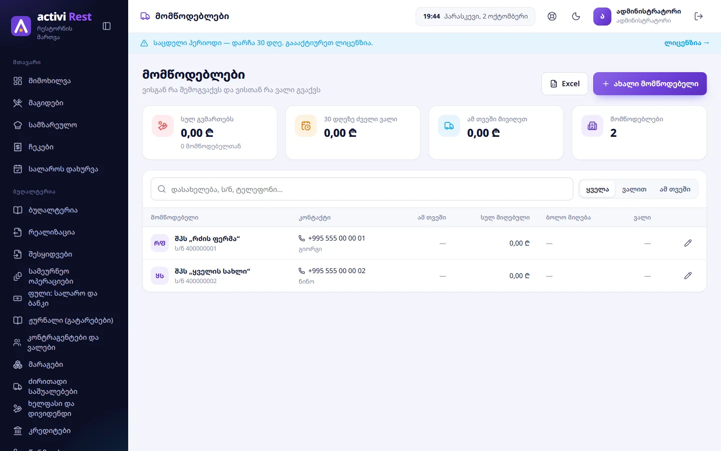The width and height of the screenshot is (721, 451).
Task: Click the search magnifier icon
Action: pos(162,189)
